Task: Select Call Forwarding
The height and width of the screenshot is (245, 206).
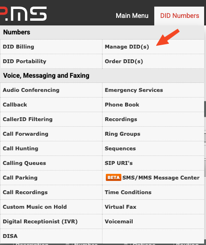Action: (x=25, y=134)
